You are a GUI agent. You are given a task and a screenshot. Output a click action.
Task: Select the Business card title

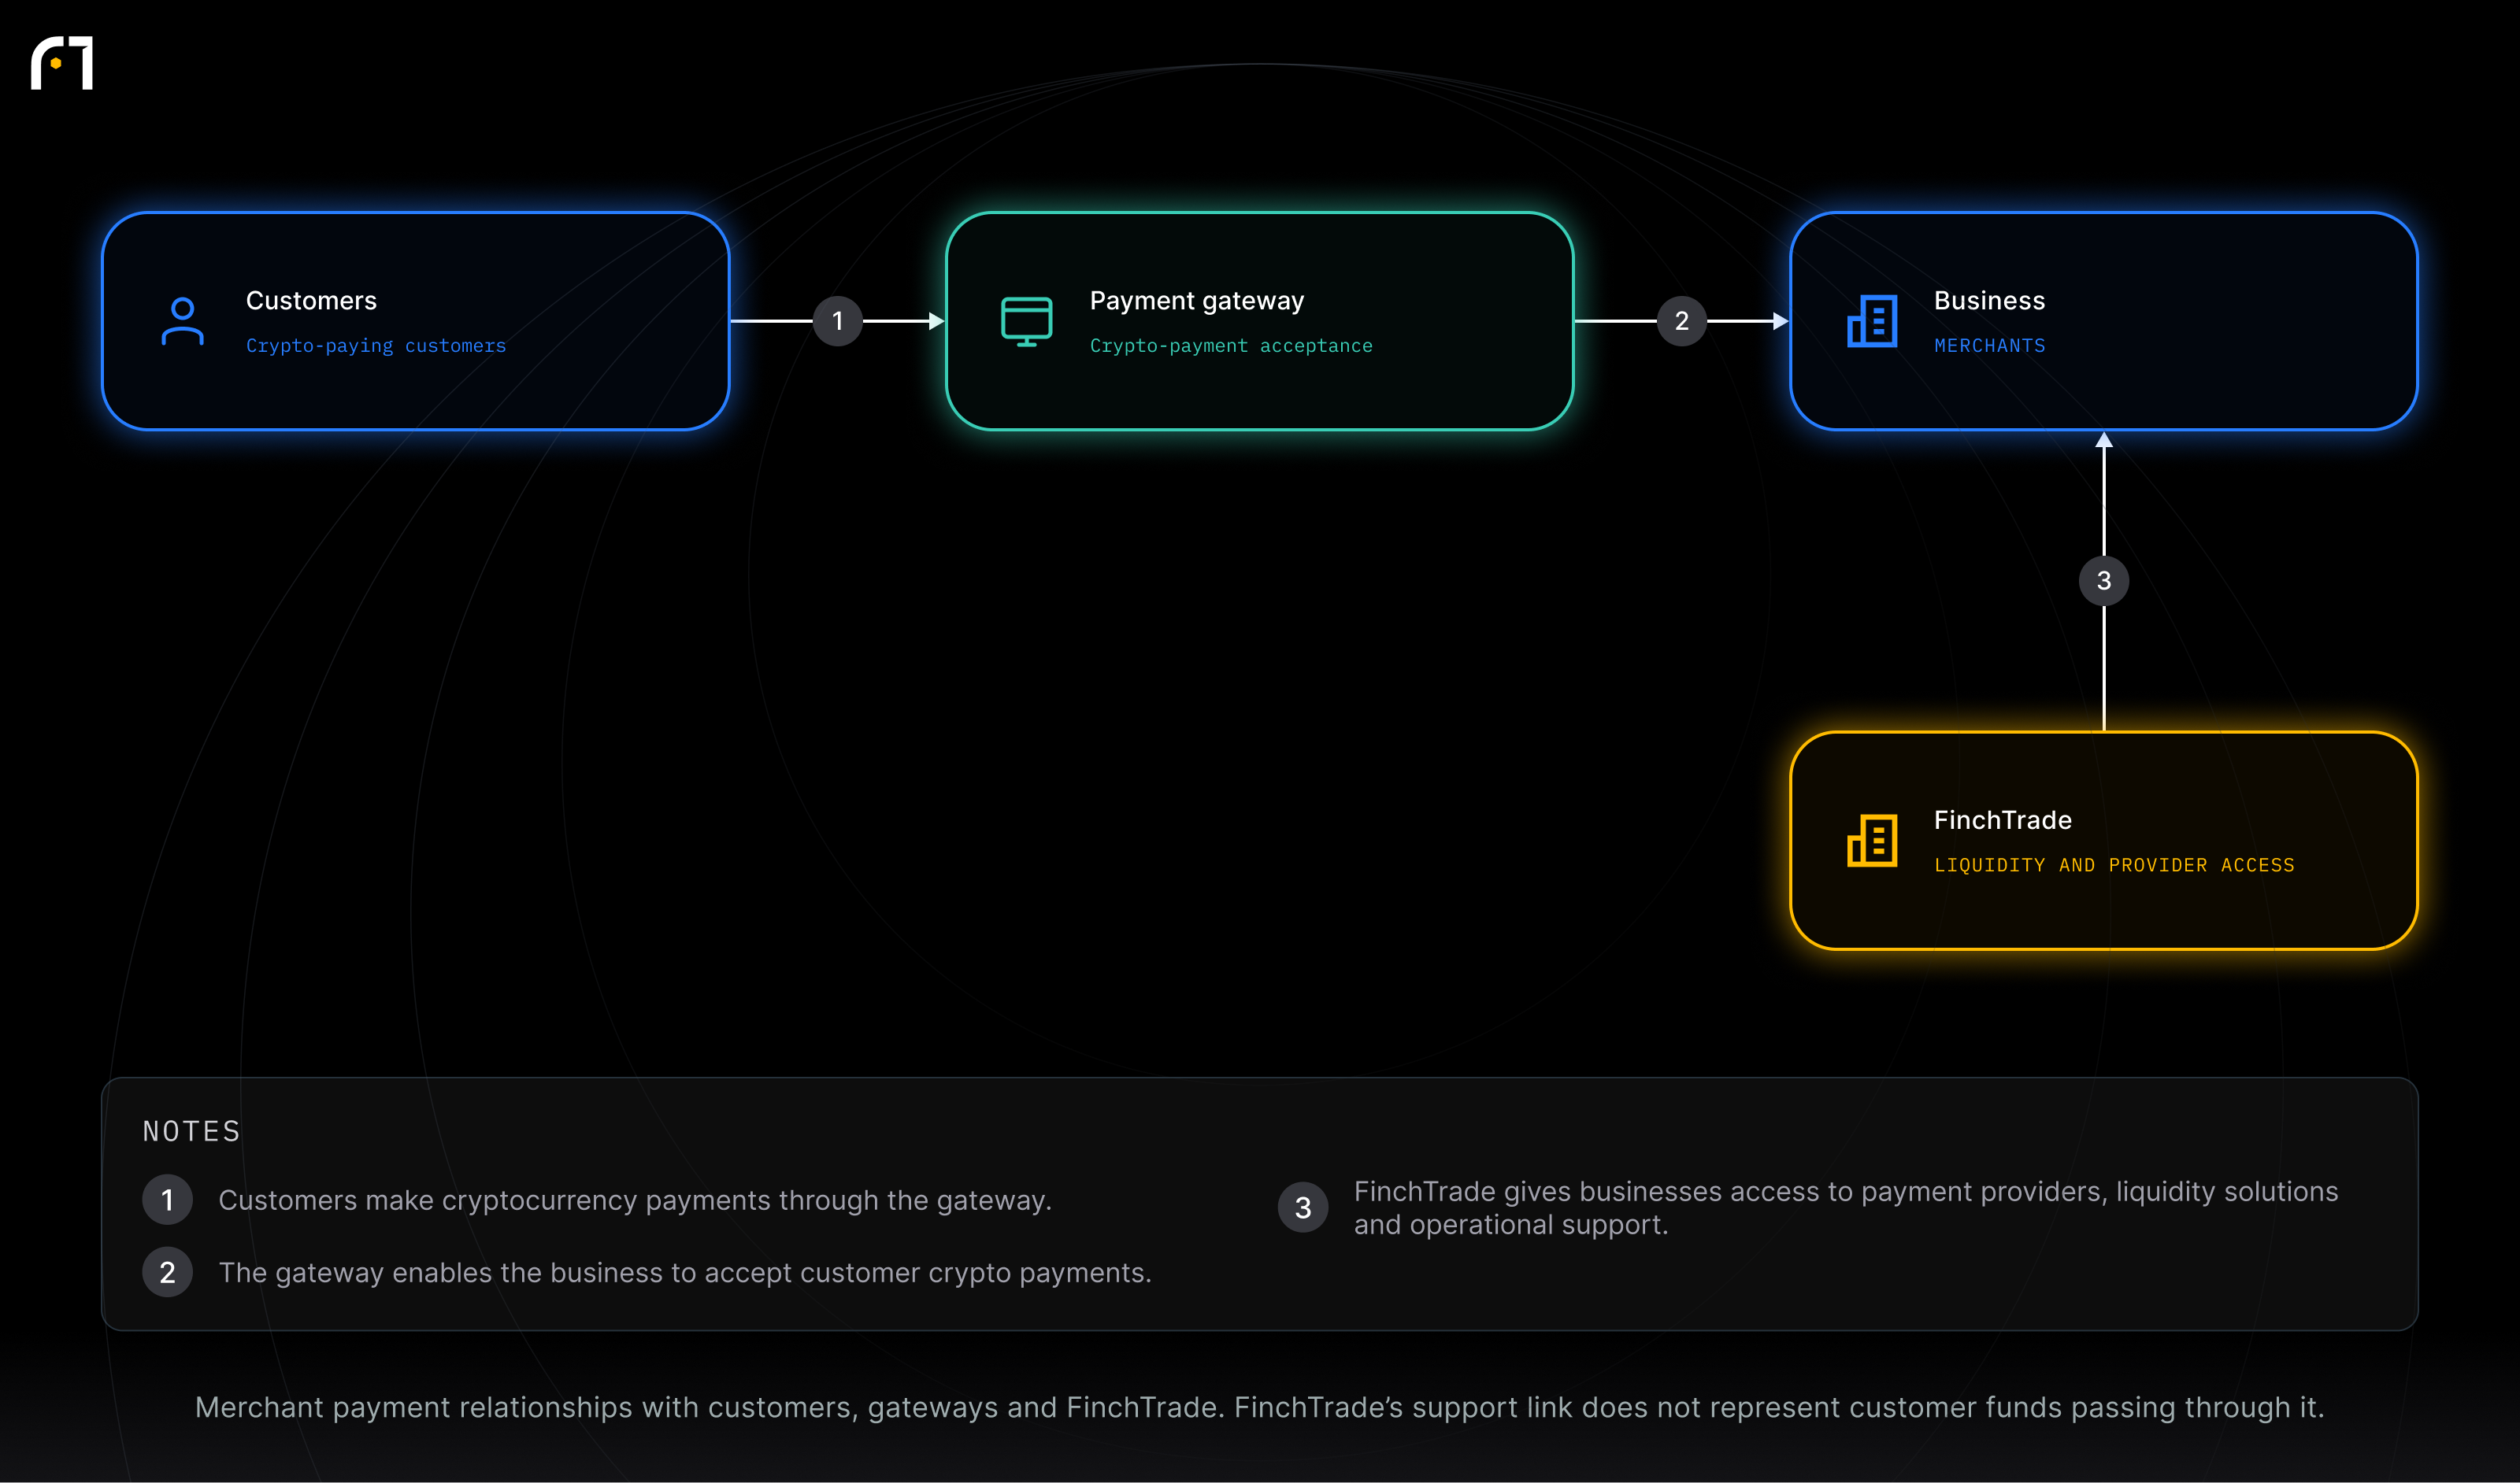coord(1989,301)
